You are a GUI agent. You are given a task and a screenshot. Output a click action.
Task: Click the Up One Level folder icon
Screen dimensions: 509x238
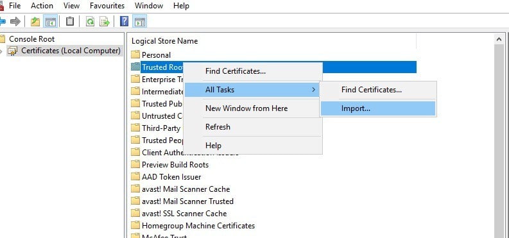point(35,22)
